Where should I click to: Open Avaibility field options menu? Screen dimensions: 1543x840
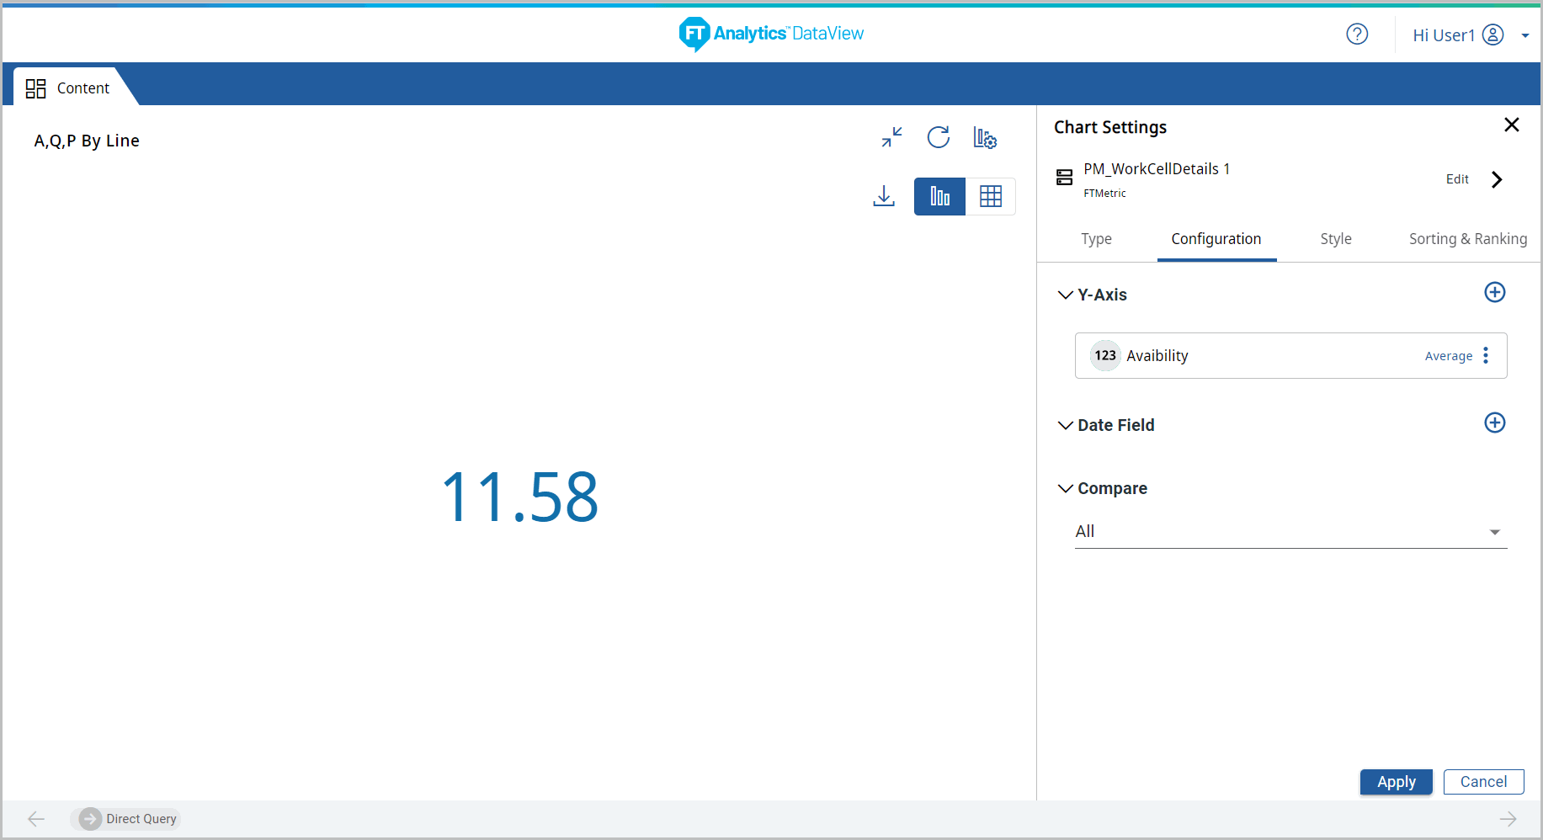[x=1486, y=356]
